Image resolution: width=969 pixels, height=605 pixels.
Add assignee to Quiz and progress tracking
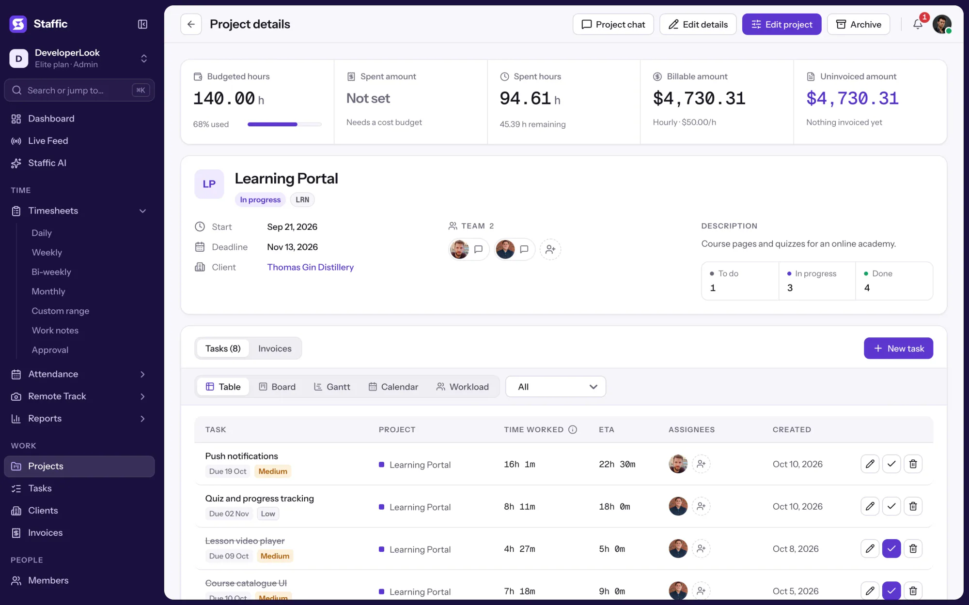click(x=701, y=506)
